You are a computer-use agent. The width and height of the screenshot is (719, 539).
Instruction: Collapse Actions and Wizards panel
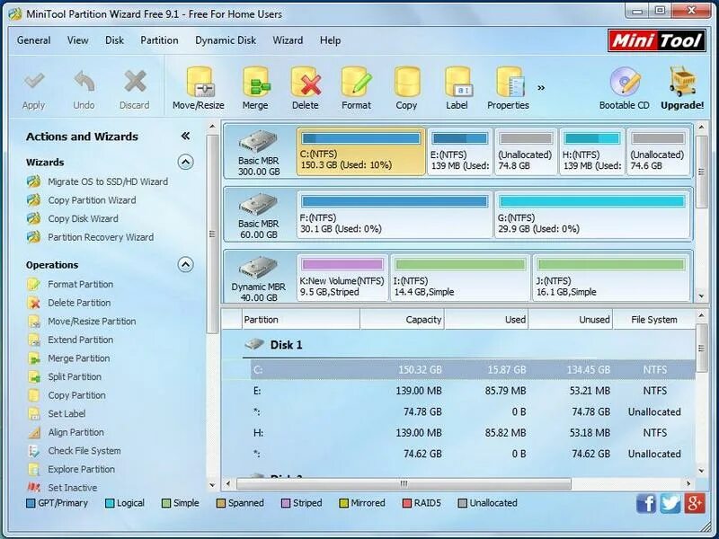coord(185,136)
